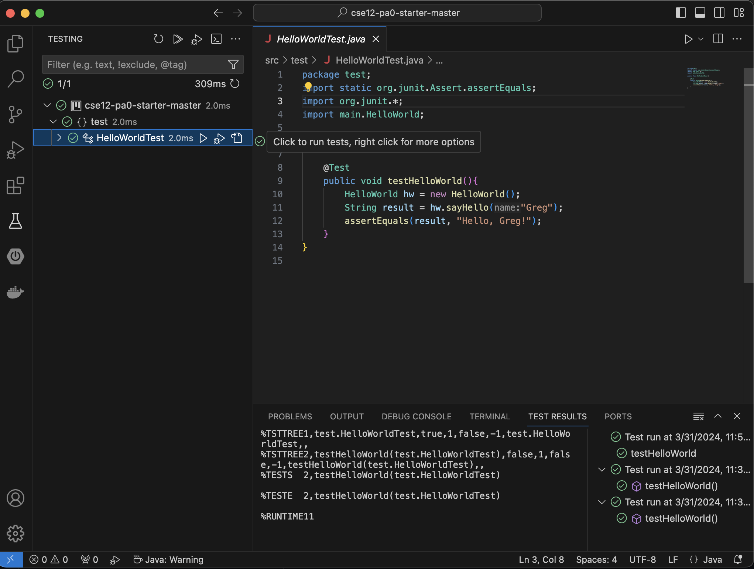This screenshot has width=754, height=569.
Task: Toggle secondary side bar visibility
Action: point(719,13)
